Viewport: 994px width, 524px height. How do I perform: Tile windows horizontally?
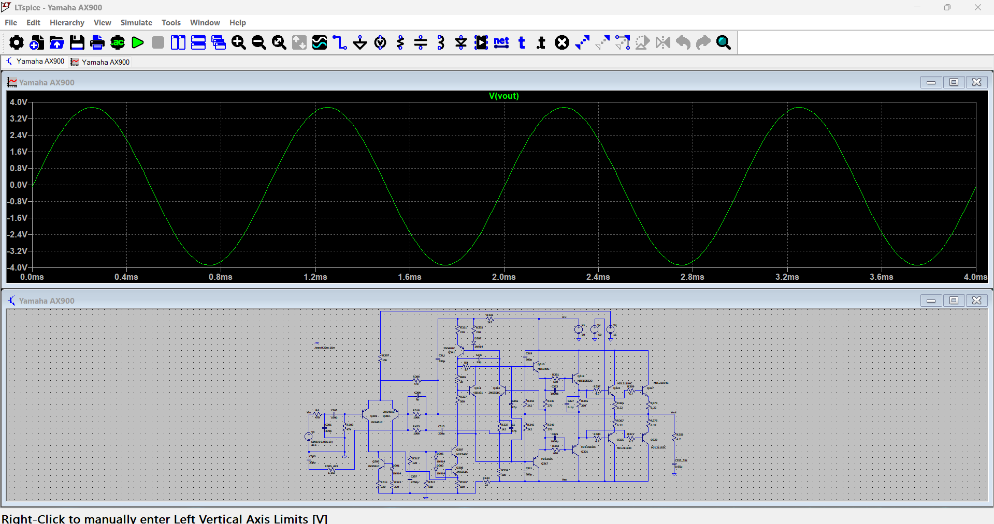(198, 42)
